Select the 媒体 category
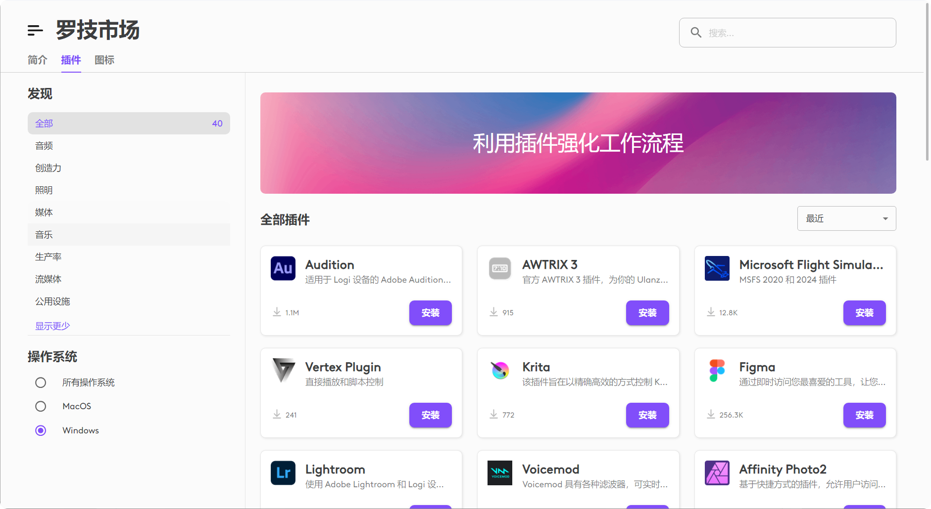 (129, 212)
